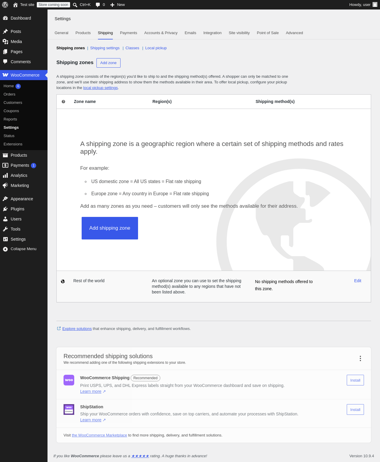Follow the local pickup settings link
The width and height of the screenshot is (380, 462).
click(x=100, y=88)
